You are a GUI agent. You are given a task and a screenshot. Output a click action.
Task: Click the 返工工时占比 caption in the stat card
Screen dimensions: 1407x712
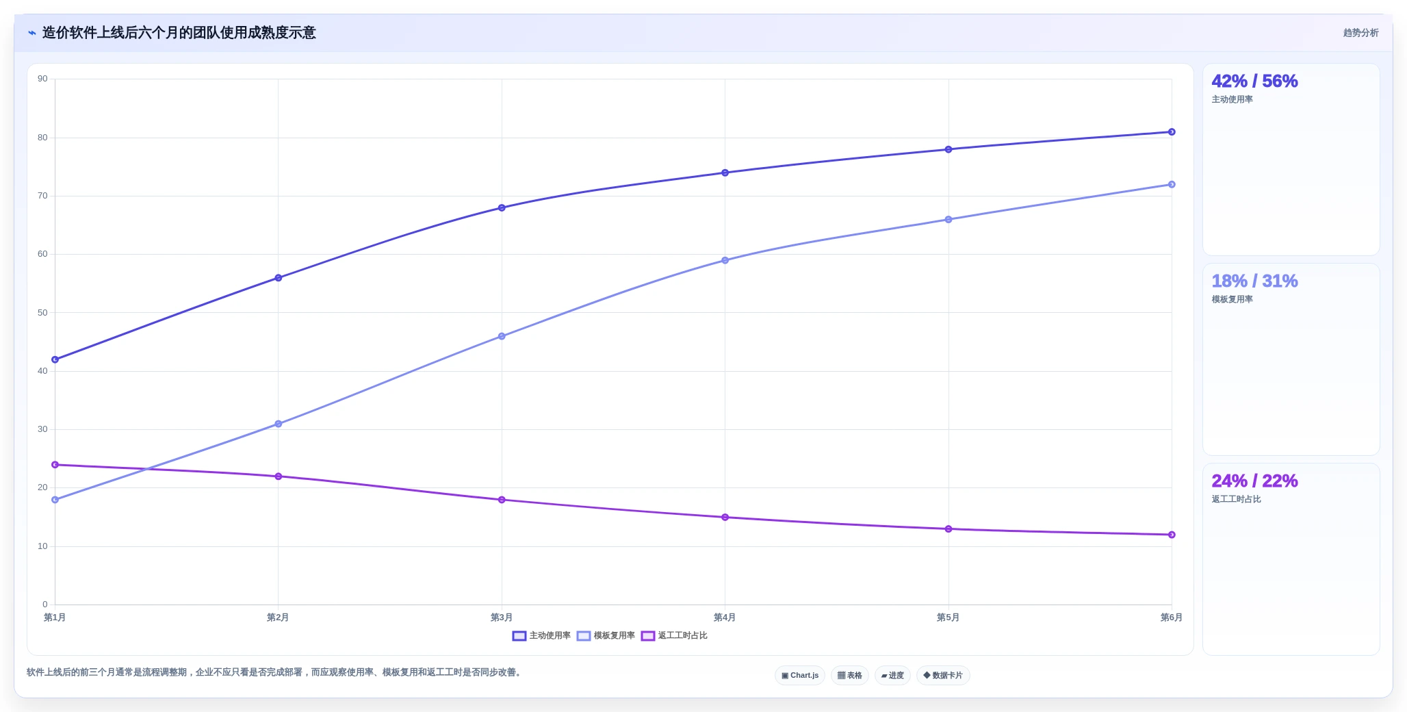1236,500
